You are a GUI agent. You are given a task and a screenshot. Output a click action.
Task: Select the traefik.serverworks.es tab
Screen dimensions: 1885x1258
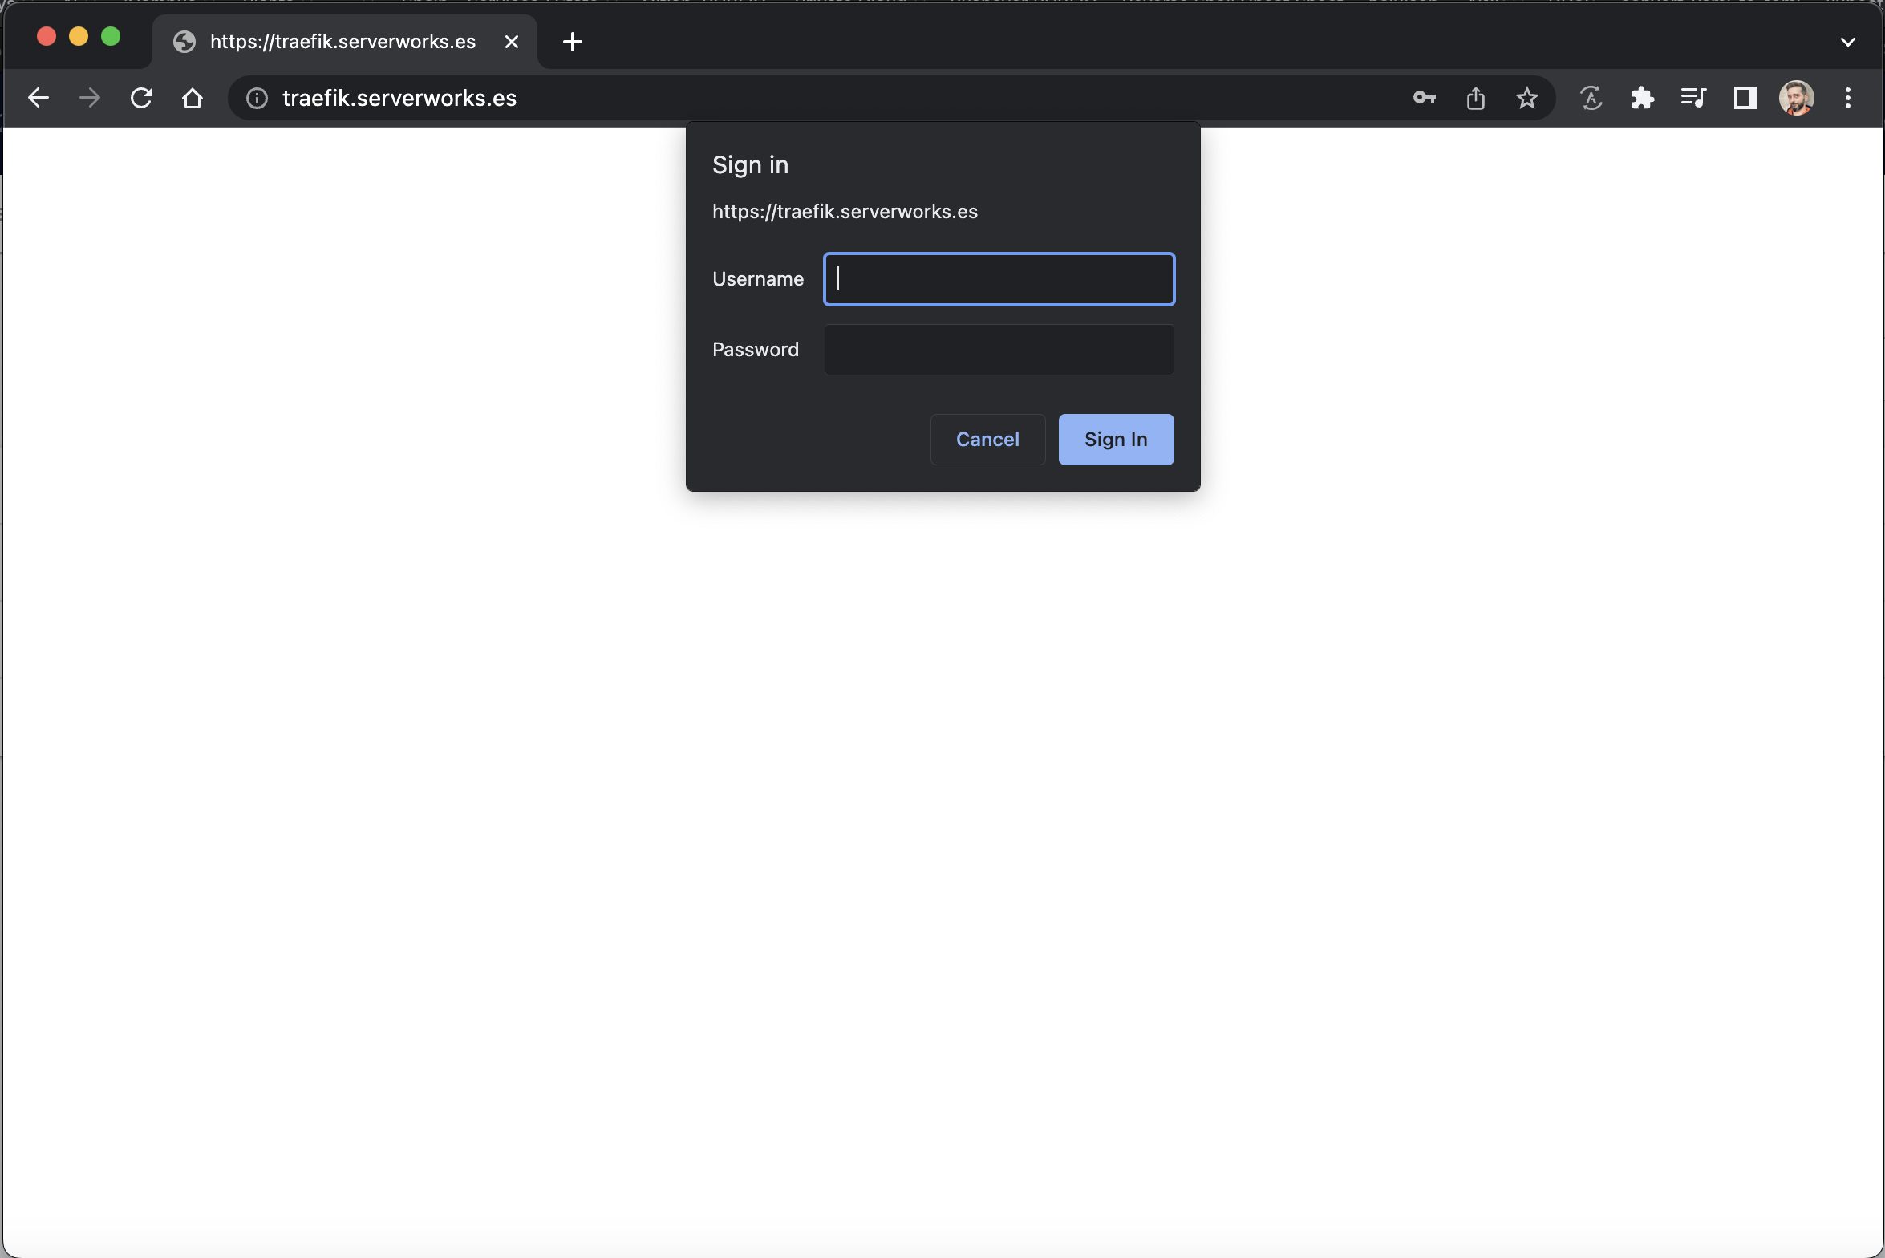point(342,42)
